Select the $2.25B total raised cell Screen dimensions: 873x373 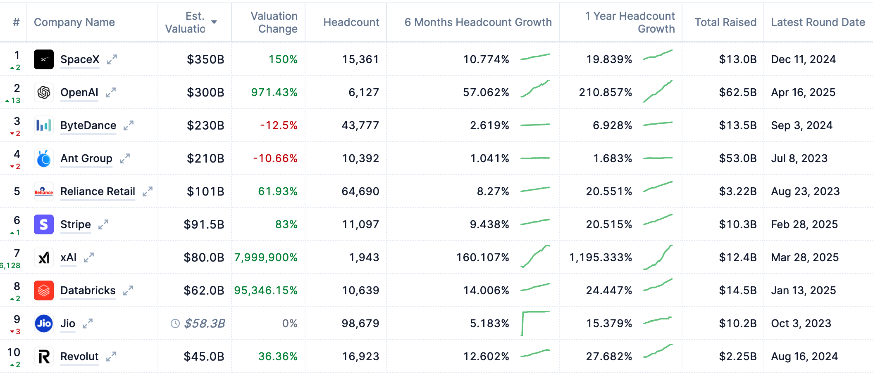pyautogui.click(x=738, y=356)
